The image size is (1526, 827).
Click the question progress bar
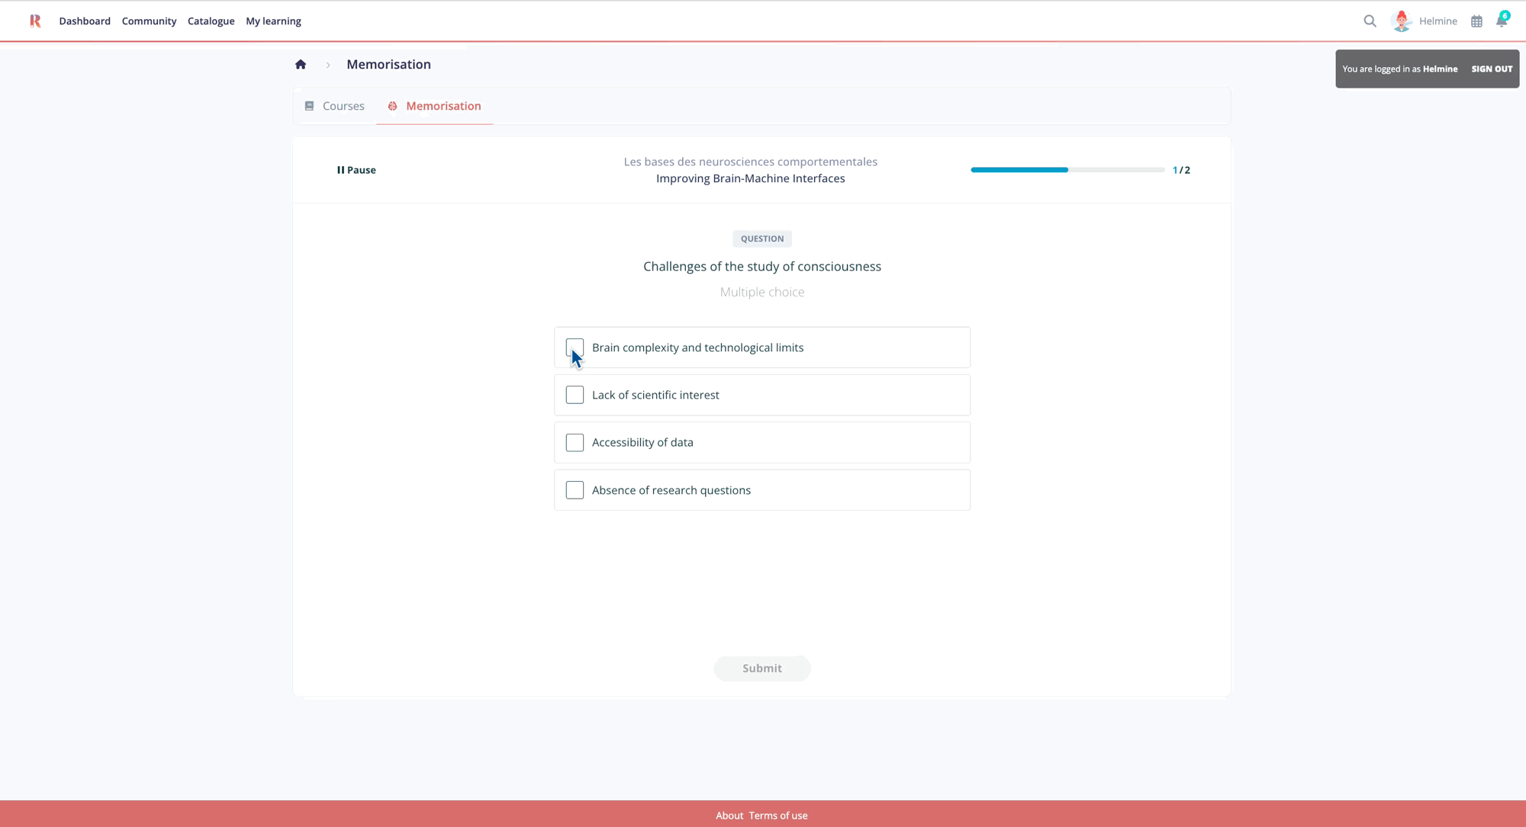point(1067,170)
